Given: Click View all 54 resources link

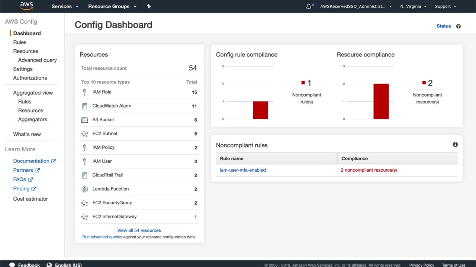Looking at the screenshot, I should [139, 230].
